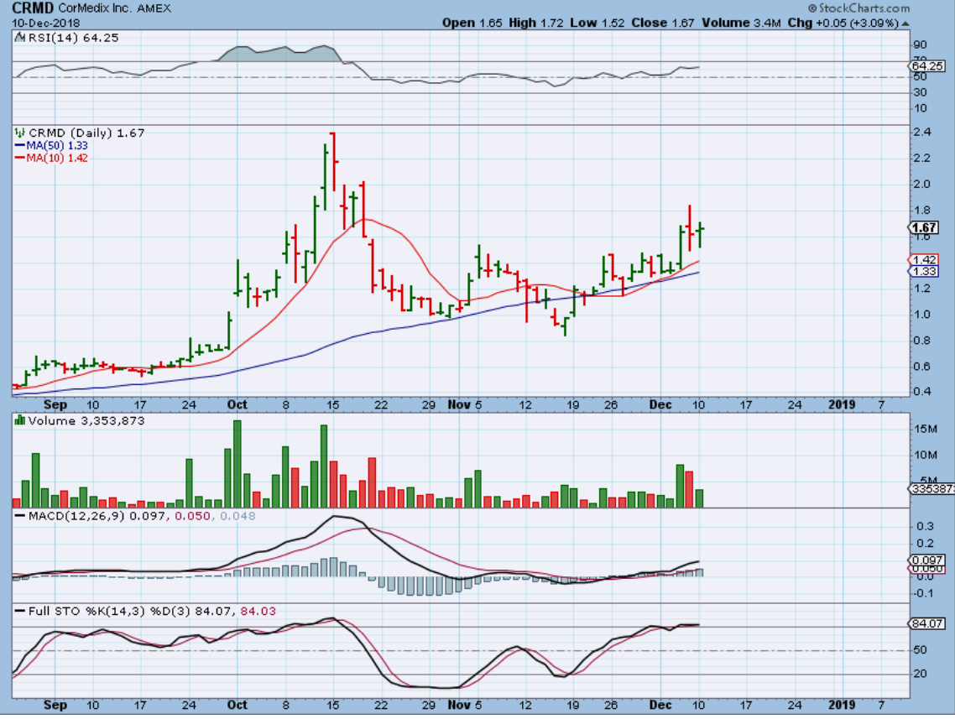
Task: Click the RSI(14) 64.25 indicator label
Action: pyautogui.click(x=73, y=38)
